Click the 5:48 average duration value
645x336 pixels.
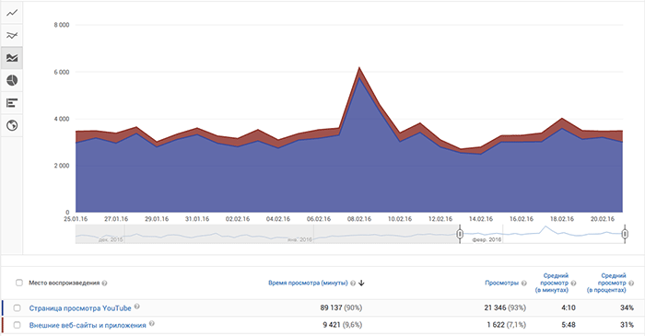pos(569,325)
